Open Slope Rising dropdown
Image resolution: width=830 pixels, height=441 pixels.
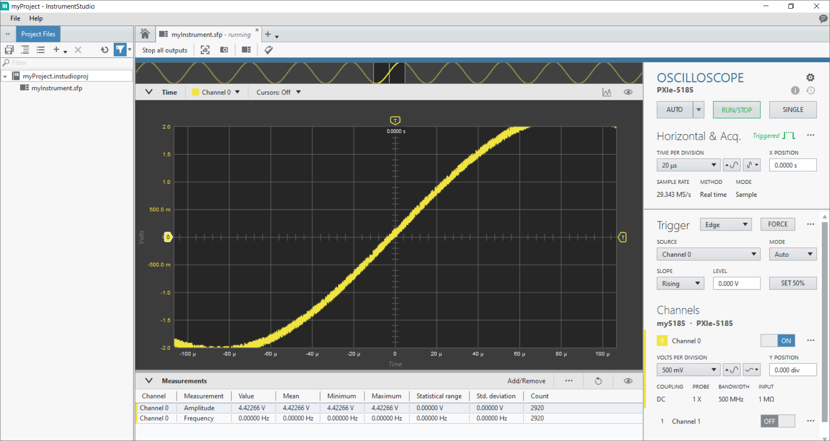tap(680, 284)
